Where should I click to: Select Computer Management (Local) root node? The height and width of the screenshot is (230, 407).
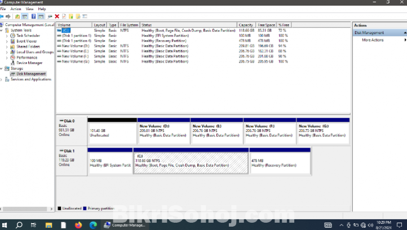(29, 25)
